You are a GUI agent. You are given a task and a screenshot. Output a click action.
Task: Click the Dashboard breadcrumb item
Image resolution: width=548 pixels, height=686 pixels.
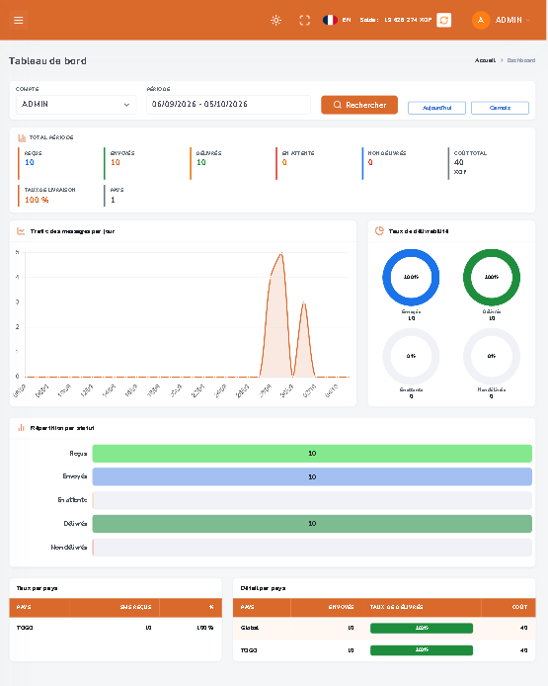click(x=521, y=60)
